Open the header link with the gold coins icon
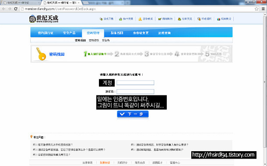This screenshot has width=267, height=166. click(x=145, y=19)
